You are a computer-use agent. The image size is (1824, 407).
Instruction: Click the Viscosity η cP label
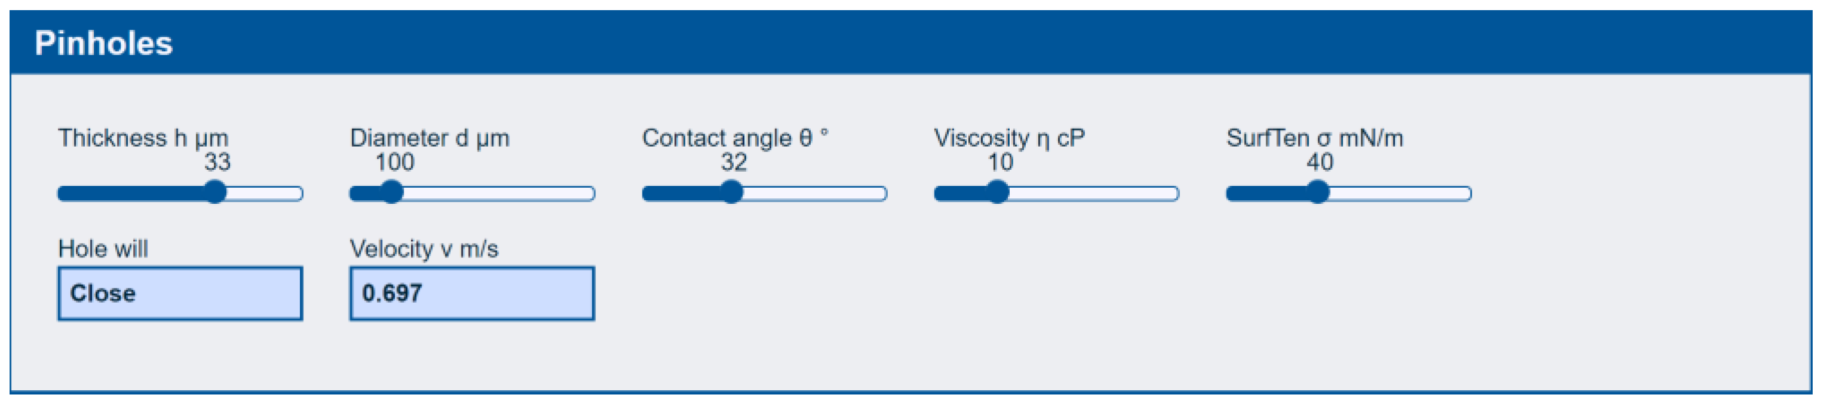pos(1009,138)
